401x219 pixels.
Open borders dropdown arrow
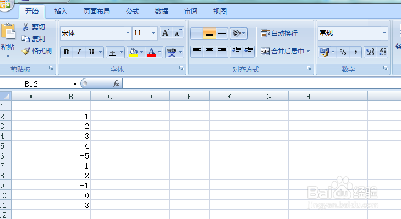pyautogui.click(x=121, y=52)
